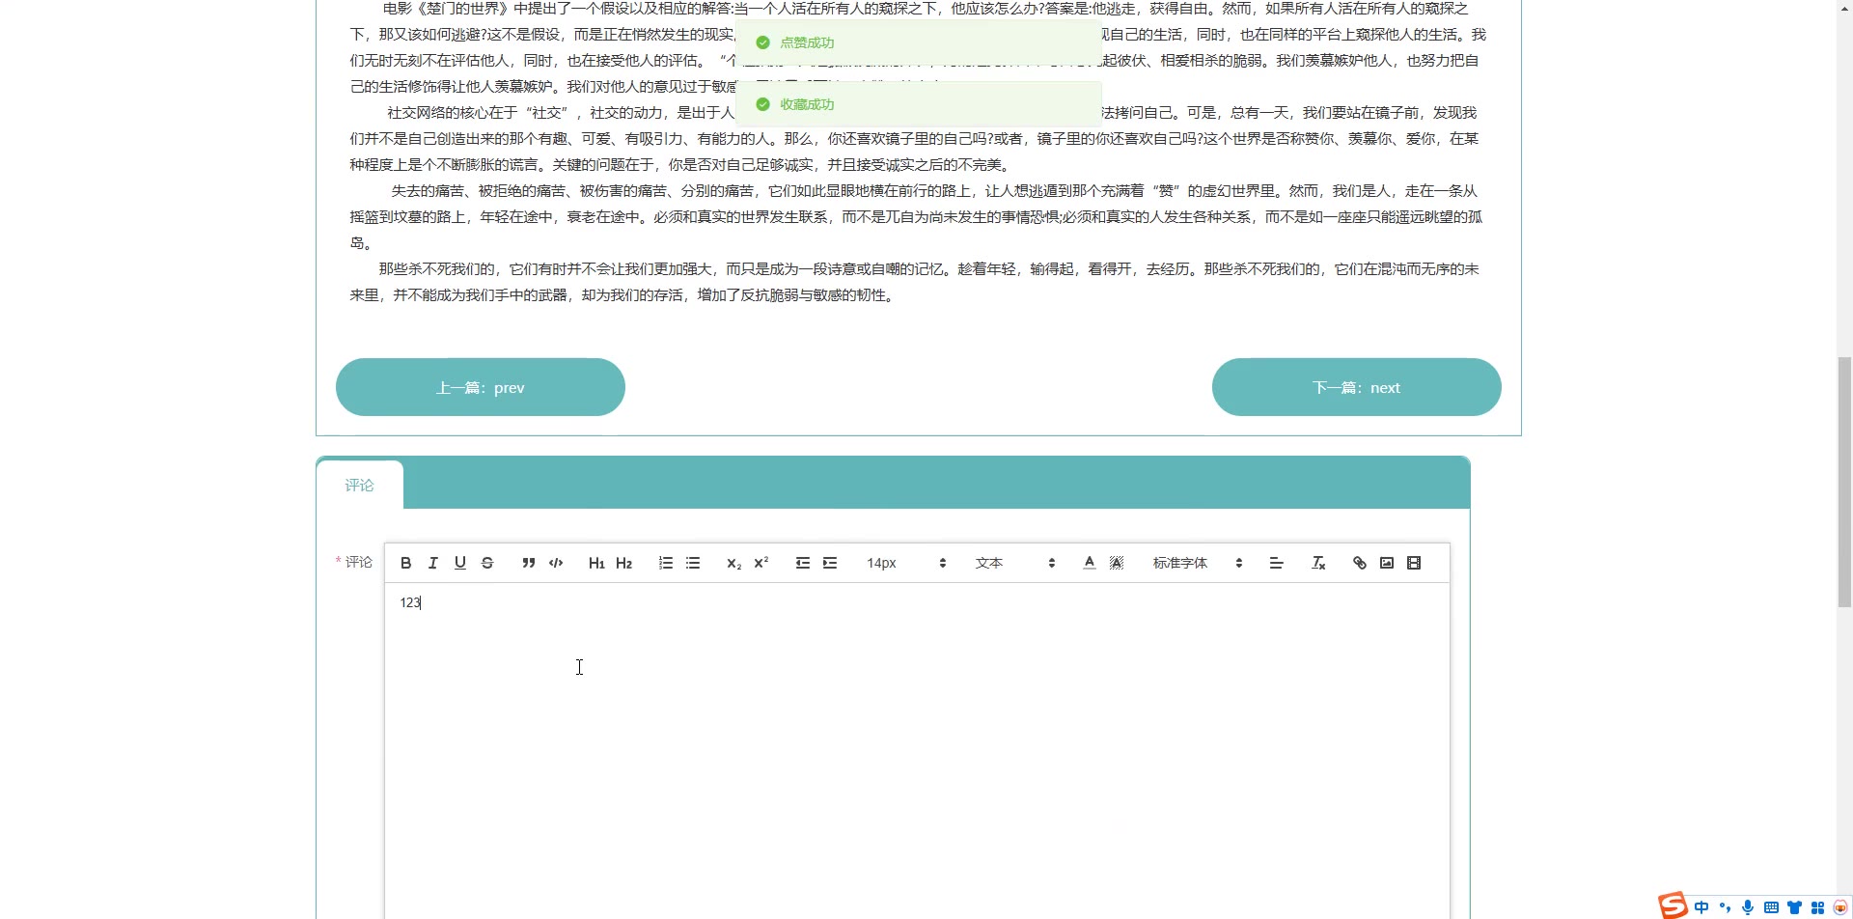The height and width of the screenshot is (919, 1853).
Task: Apply superscript formatting
Action: point(761,563)
